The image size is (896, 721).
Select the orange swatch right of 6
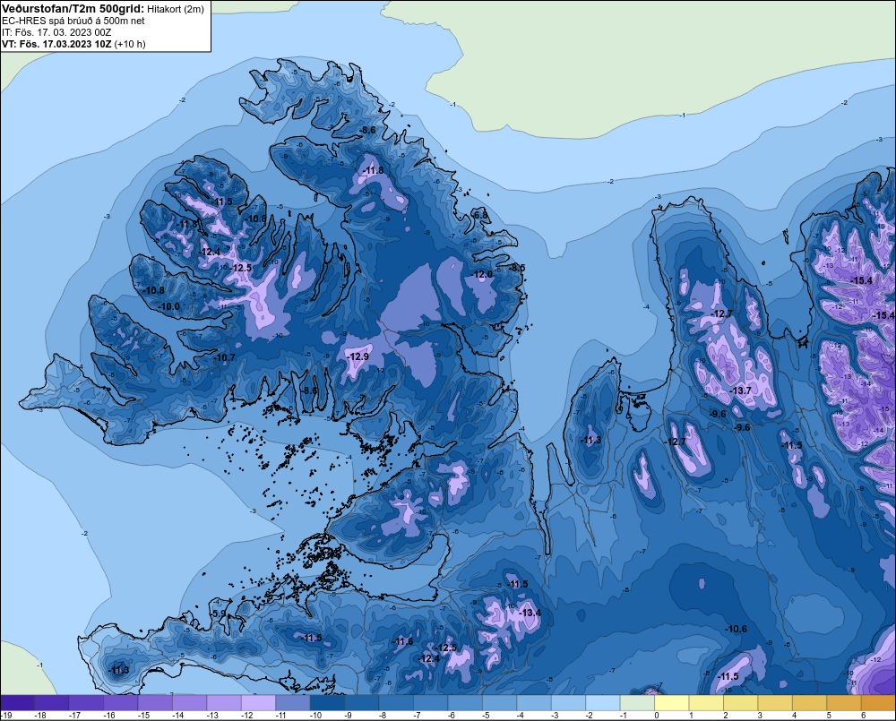(x=878, y=703)
